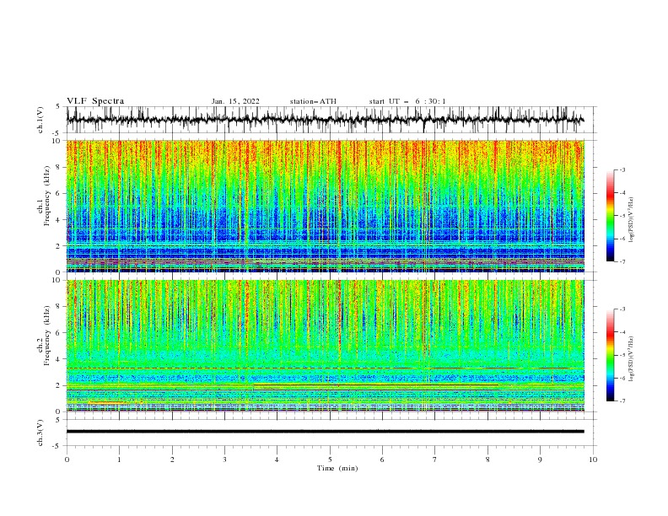Screen dimensions: 668x516
Task: Click the "VLF Spectra" title text
Action: click(x=95, y=101)
